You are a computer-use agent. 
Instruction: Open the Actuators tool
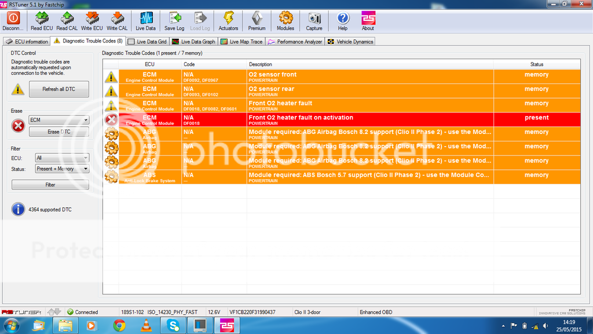tap(228, 21)
